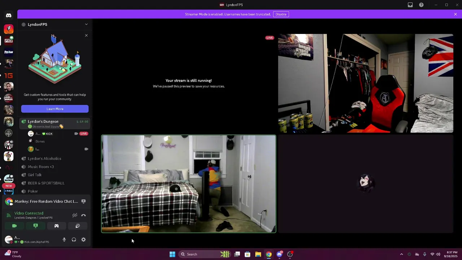The image size is (462, 260).
Task: Click Video Connected status text
Action: click(29, 213)
